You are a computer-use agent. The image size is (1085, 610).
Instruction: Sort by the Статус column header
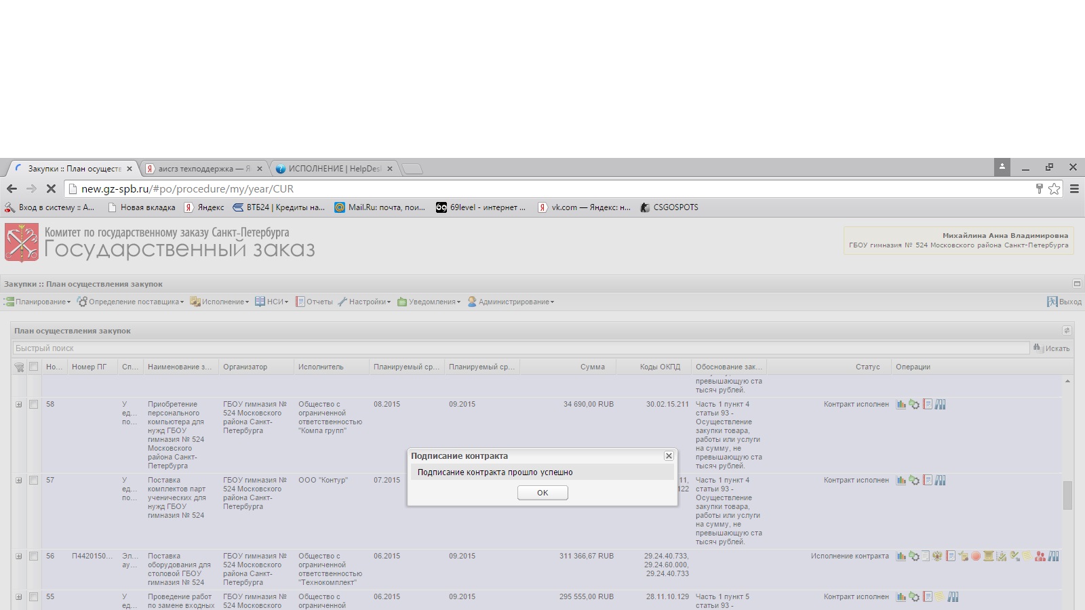coord(829,367)
